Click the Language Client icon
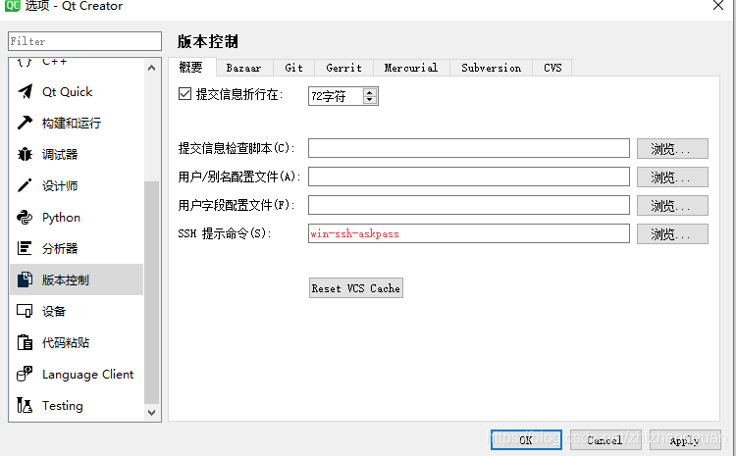The height and width of the screenshot is (456, 736). [x=25, y=374]
